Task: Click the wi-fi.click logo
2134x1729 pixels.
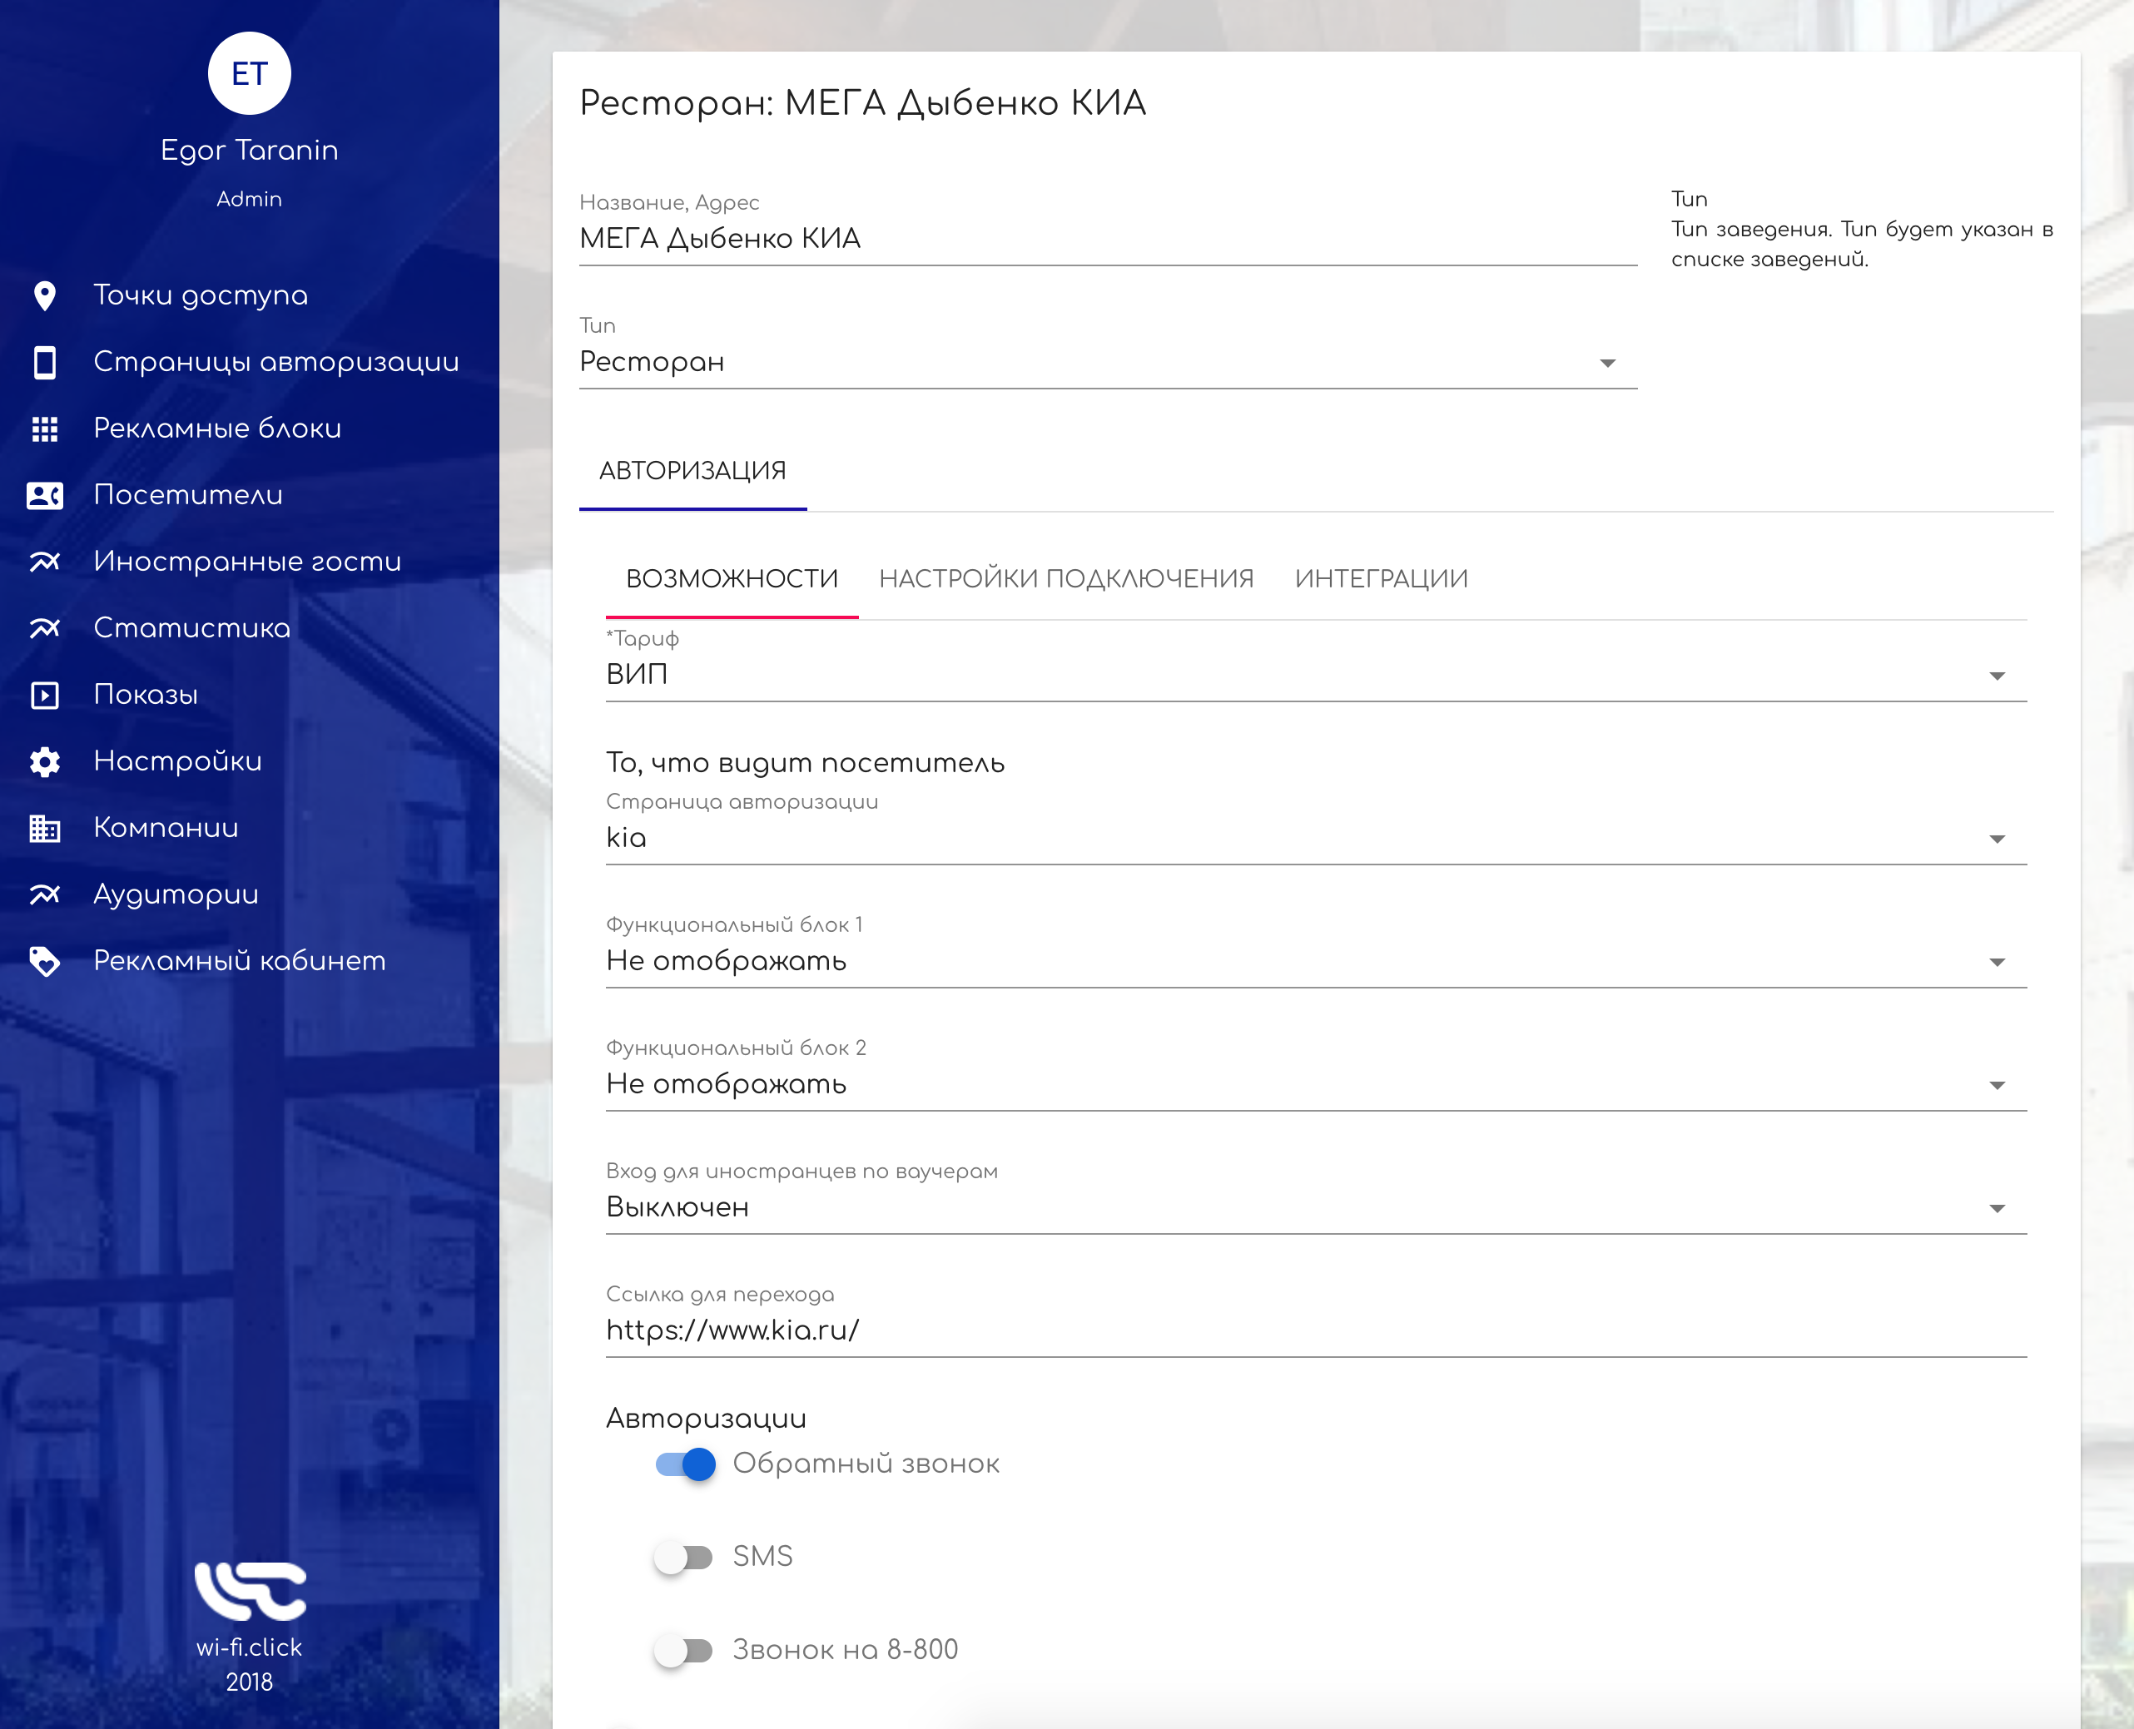Action: [x=250, y=1591]
